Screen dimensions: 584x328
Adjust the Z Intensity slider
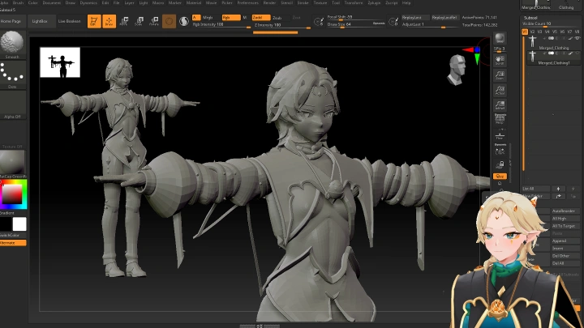282,25
